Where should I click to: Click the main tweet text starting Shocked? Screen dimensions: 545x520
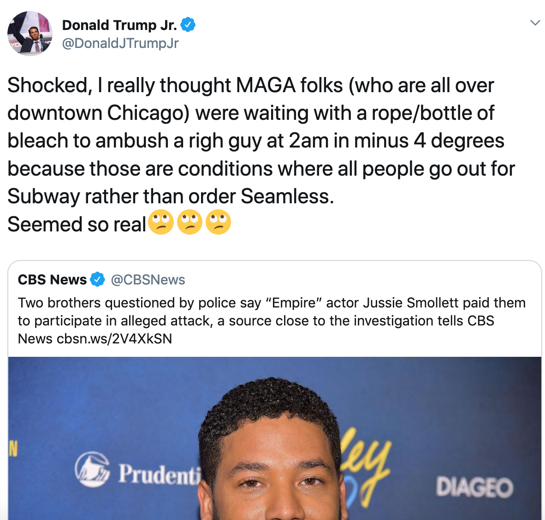261,155
